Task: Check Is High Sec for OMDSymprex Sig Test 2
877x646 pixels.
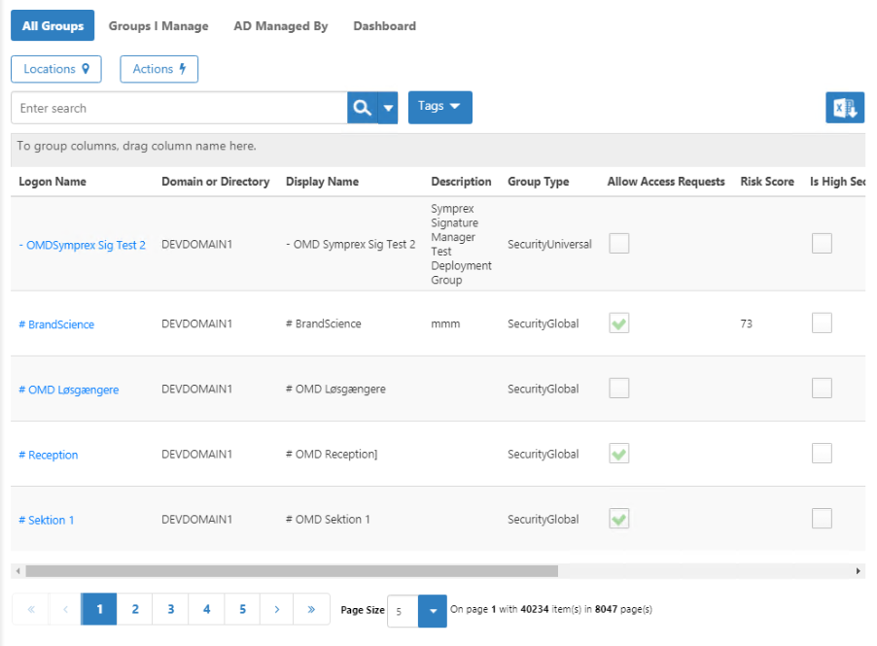Action: [822, 244]
